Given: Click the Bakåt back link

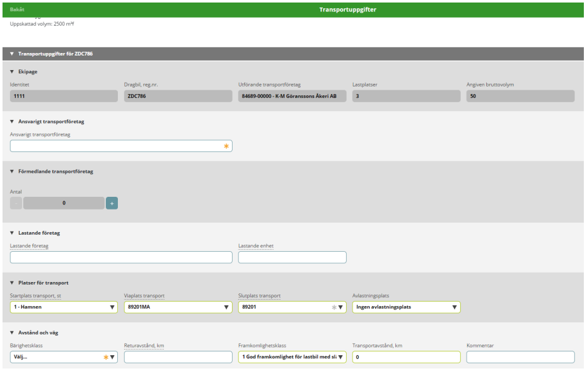Looking at the screenshot, I should pos(18,9).
